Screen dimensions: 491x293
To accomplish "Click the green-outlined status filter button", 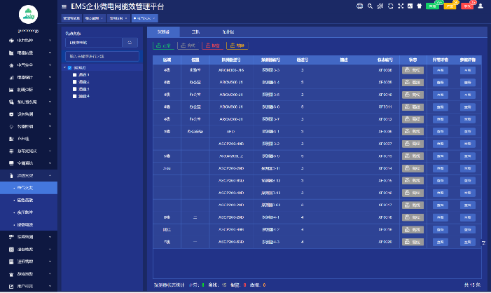I will [x=163, y=46].
